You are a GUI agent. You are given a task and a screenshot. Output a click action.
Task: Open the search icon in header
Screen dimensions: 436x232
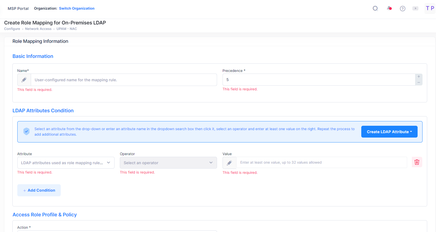click(x=375, y=9)
